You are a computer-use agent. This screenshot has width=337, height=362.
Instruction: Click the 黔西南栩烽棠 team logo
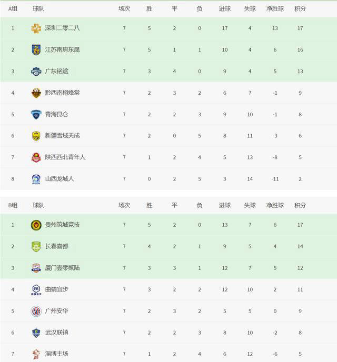pyautogui.click(x=36, y=93)
